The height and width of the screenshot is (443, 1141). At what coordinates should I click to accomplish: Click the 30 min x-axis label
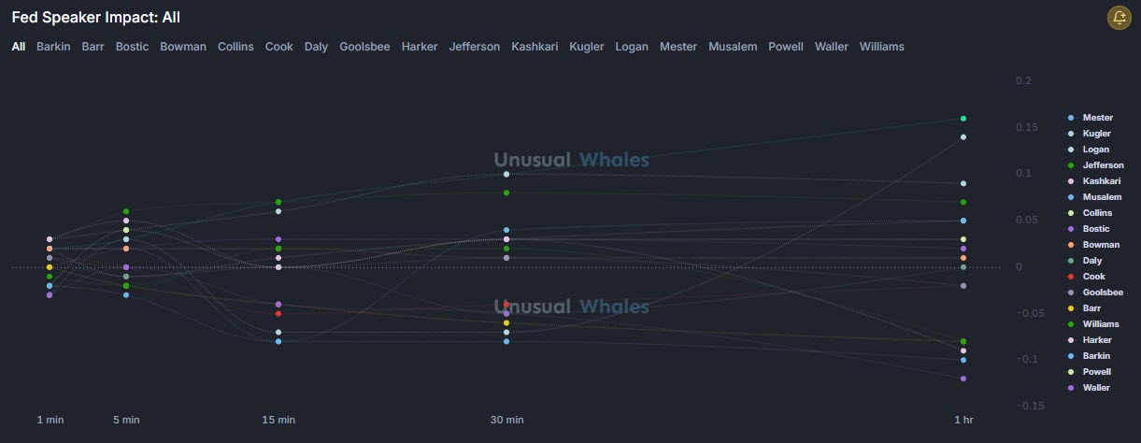(x=506, y=421)
